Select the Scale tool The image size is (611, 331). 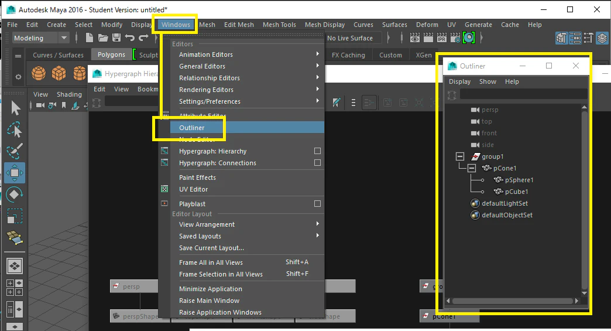(15, 216)
